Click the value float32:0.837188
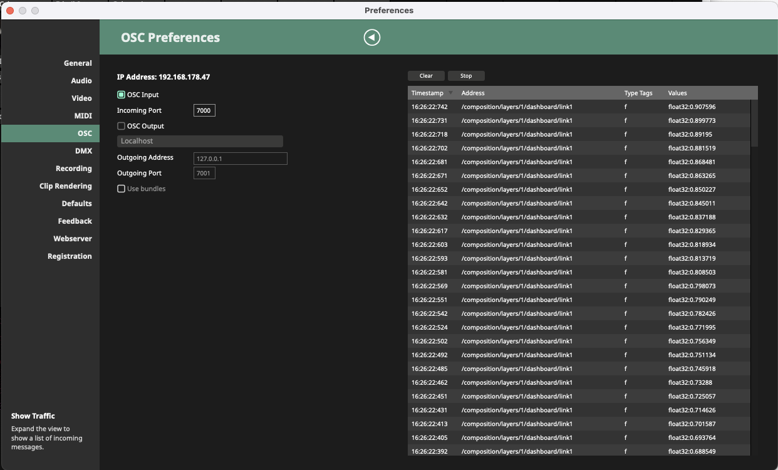 tap(692, 217)
